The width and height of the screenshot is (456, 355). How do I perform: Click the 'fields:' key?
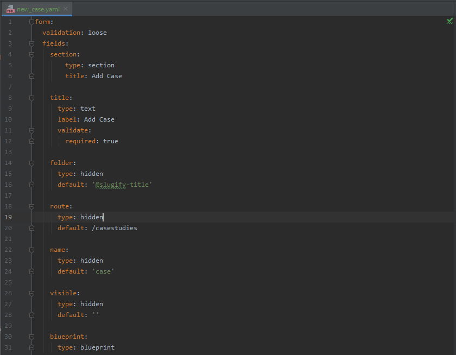click(55, 43)
